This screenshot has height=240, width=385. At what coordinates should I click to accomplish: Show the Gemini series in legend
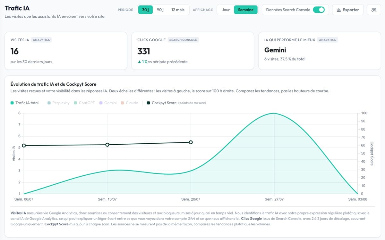[x=108, y=103]
